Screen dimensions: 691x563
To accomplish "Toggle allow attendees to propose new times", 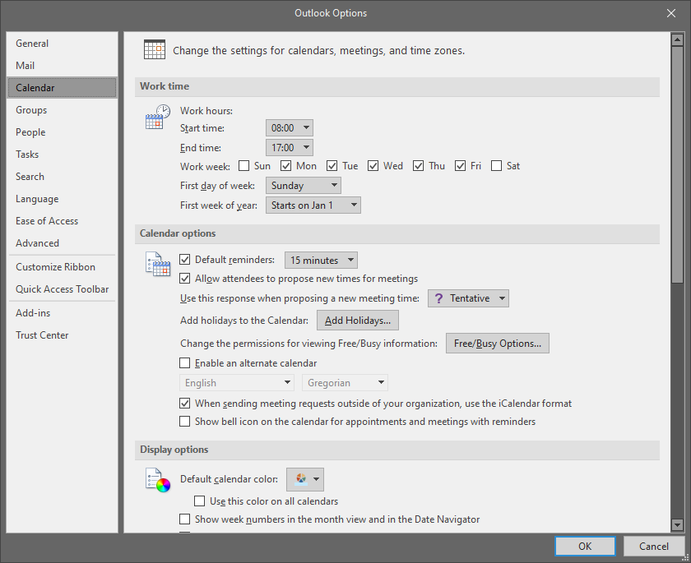I will coord(184,278).
